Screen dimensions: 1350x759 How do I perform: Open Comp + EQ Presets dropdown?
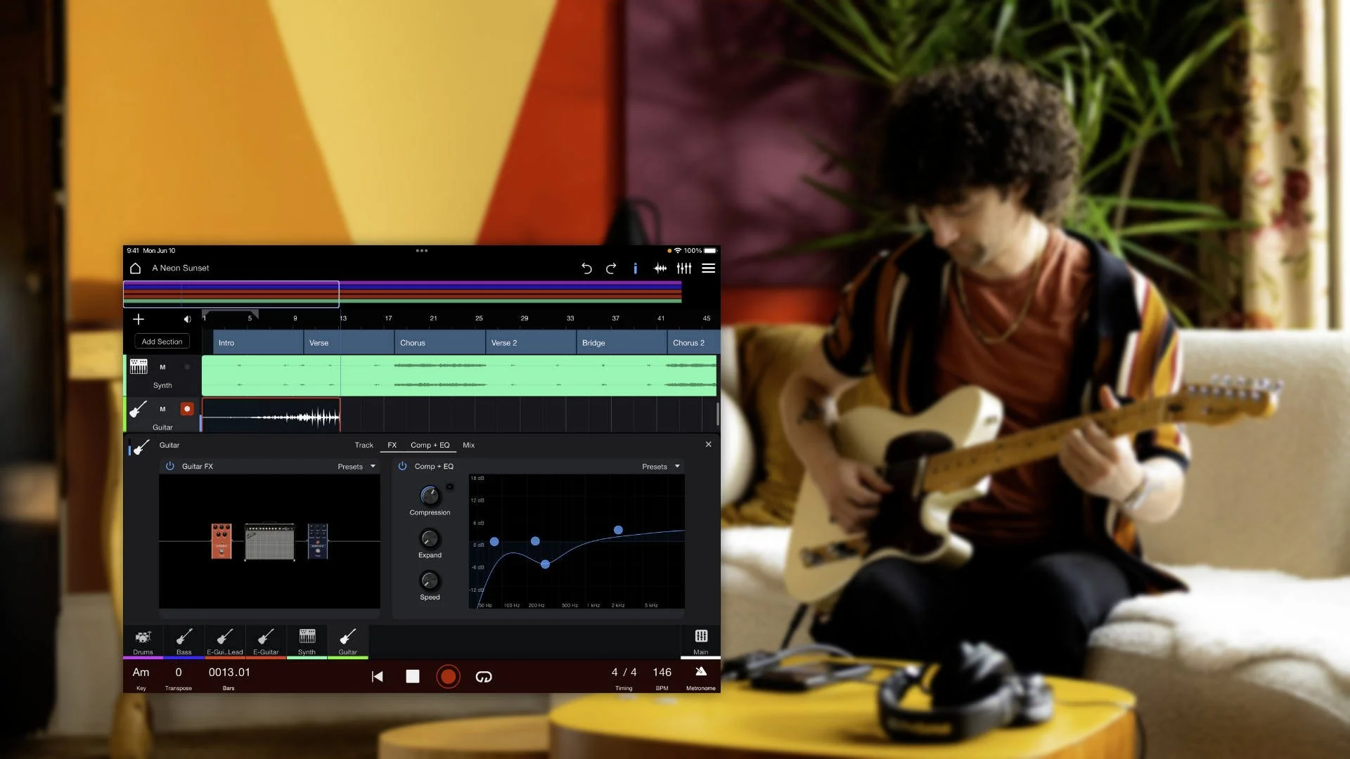point(661,467)
